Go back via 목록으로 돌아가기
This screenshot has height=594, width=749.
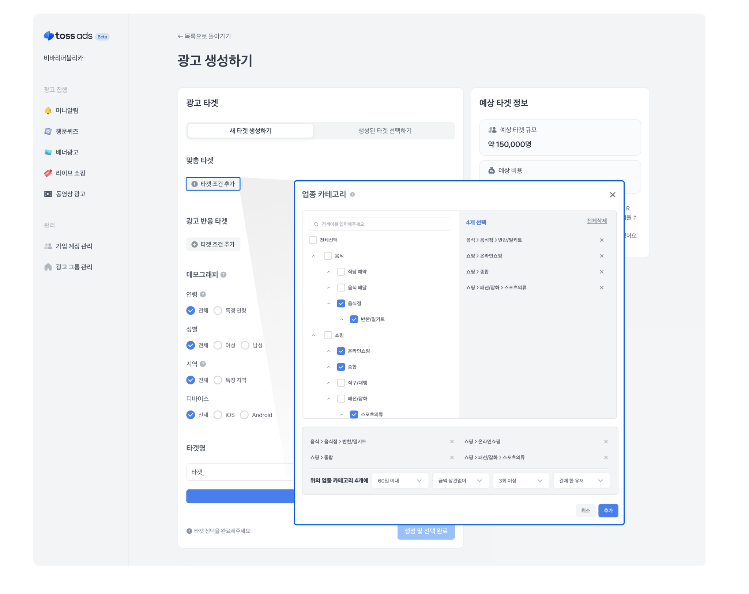204,36
